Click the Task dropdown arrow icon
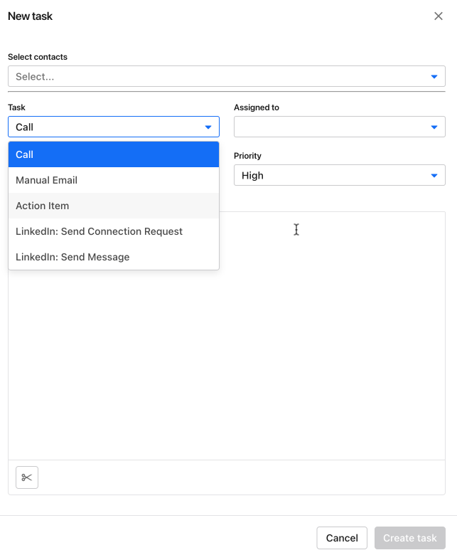 [208, 127]
